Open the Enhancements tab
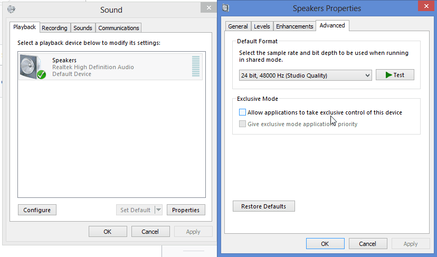 point(294,26)
